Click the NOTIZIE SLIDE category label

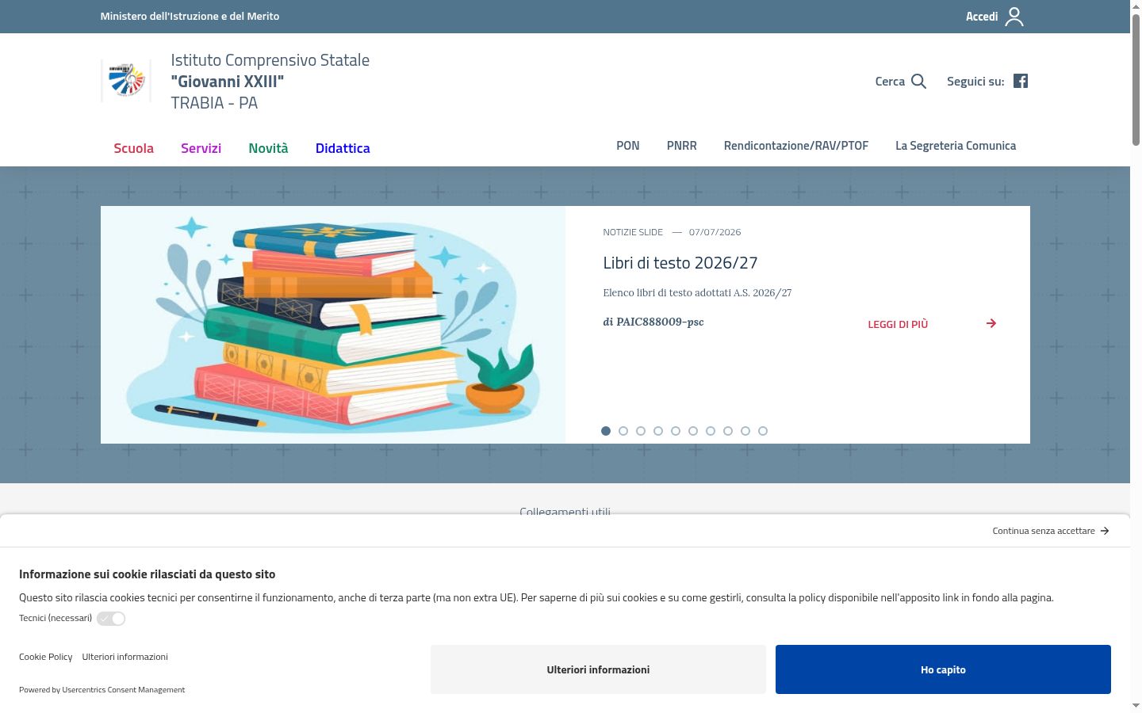(x=633, y=232)
